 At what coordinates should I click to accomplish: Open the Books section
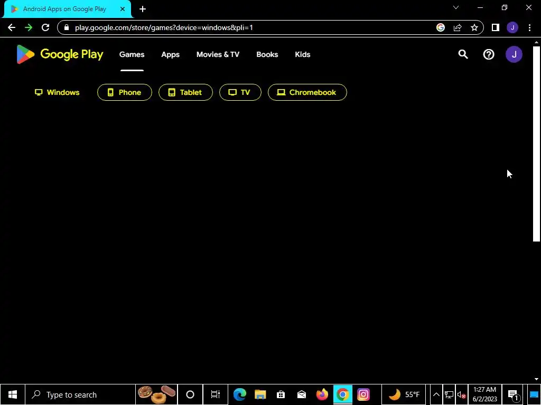(267, 54)
